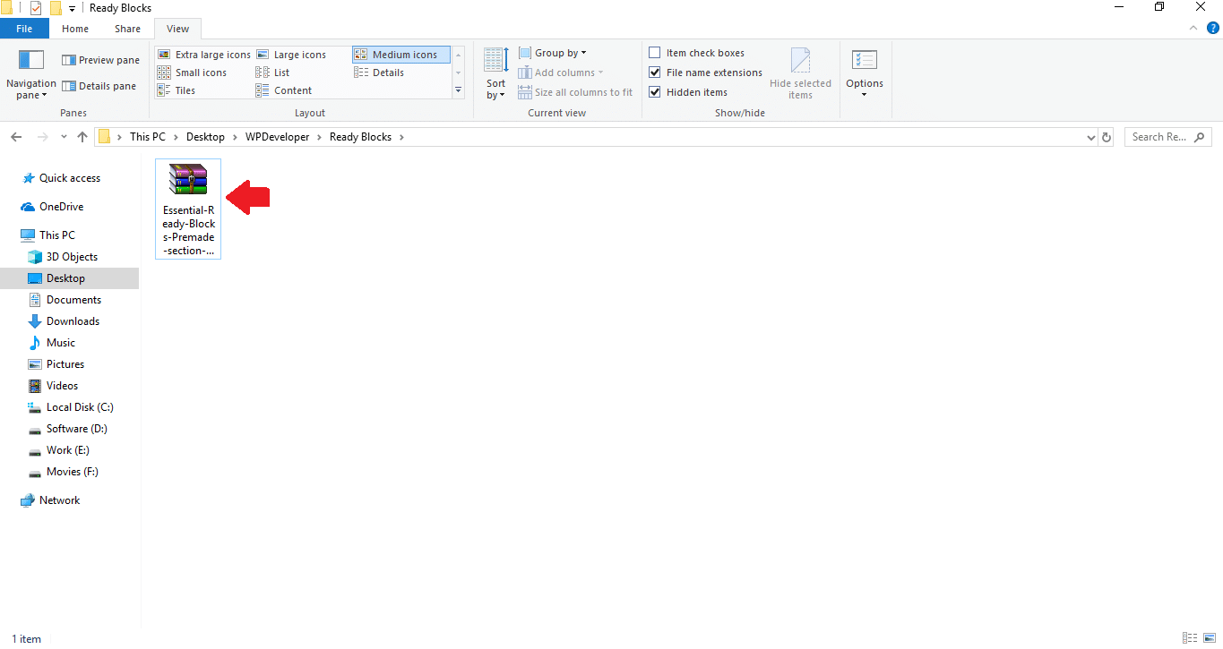Go back with the Back arrow
Image resolution: width=1223 pixels, height=649 pixels.
[15, 137]
